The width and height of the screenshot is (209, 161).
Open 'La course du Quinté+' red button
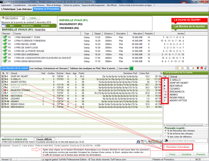click(189, 20)
